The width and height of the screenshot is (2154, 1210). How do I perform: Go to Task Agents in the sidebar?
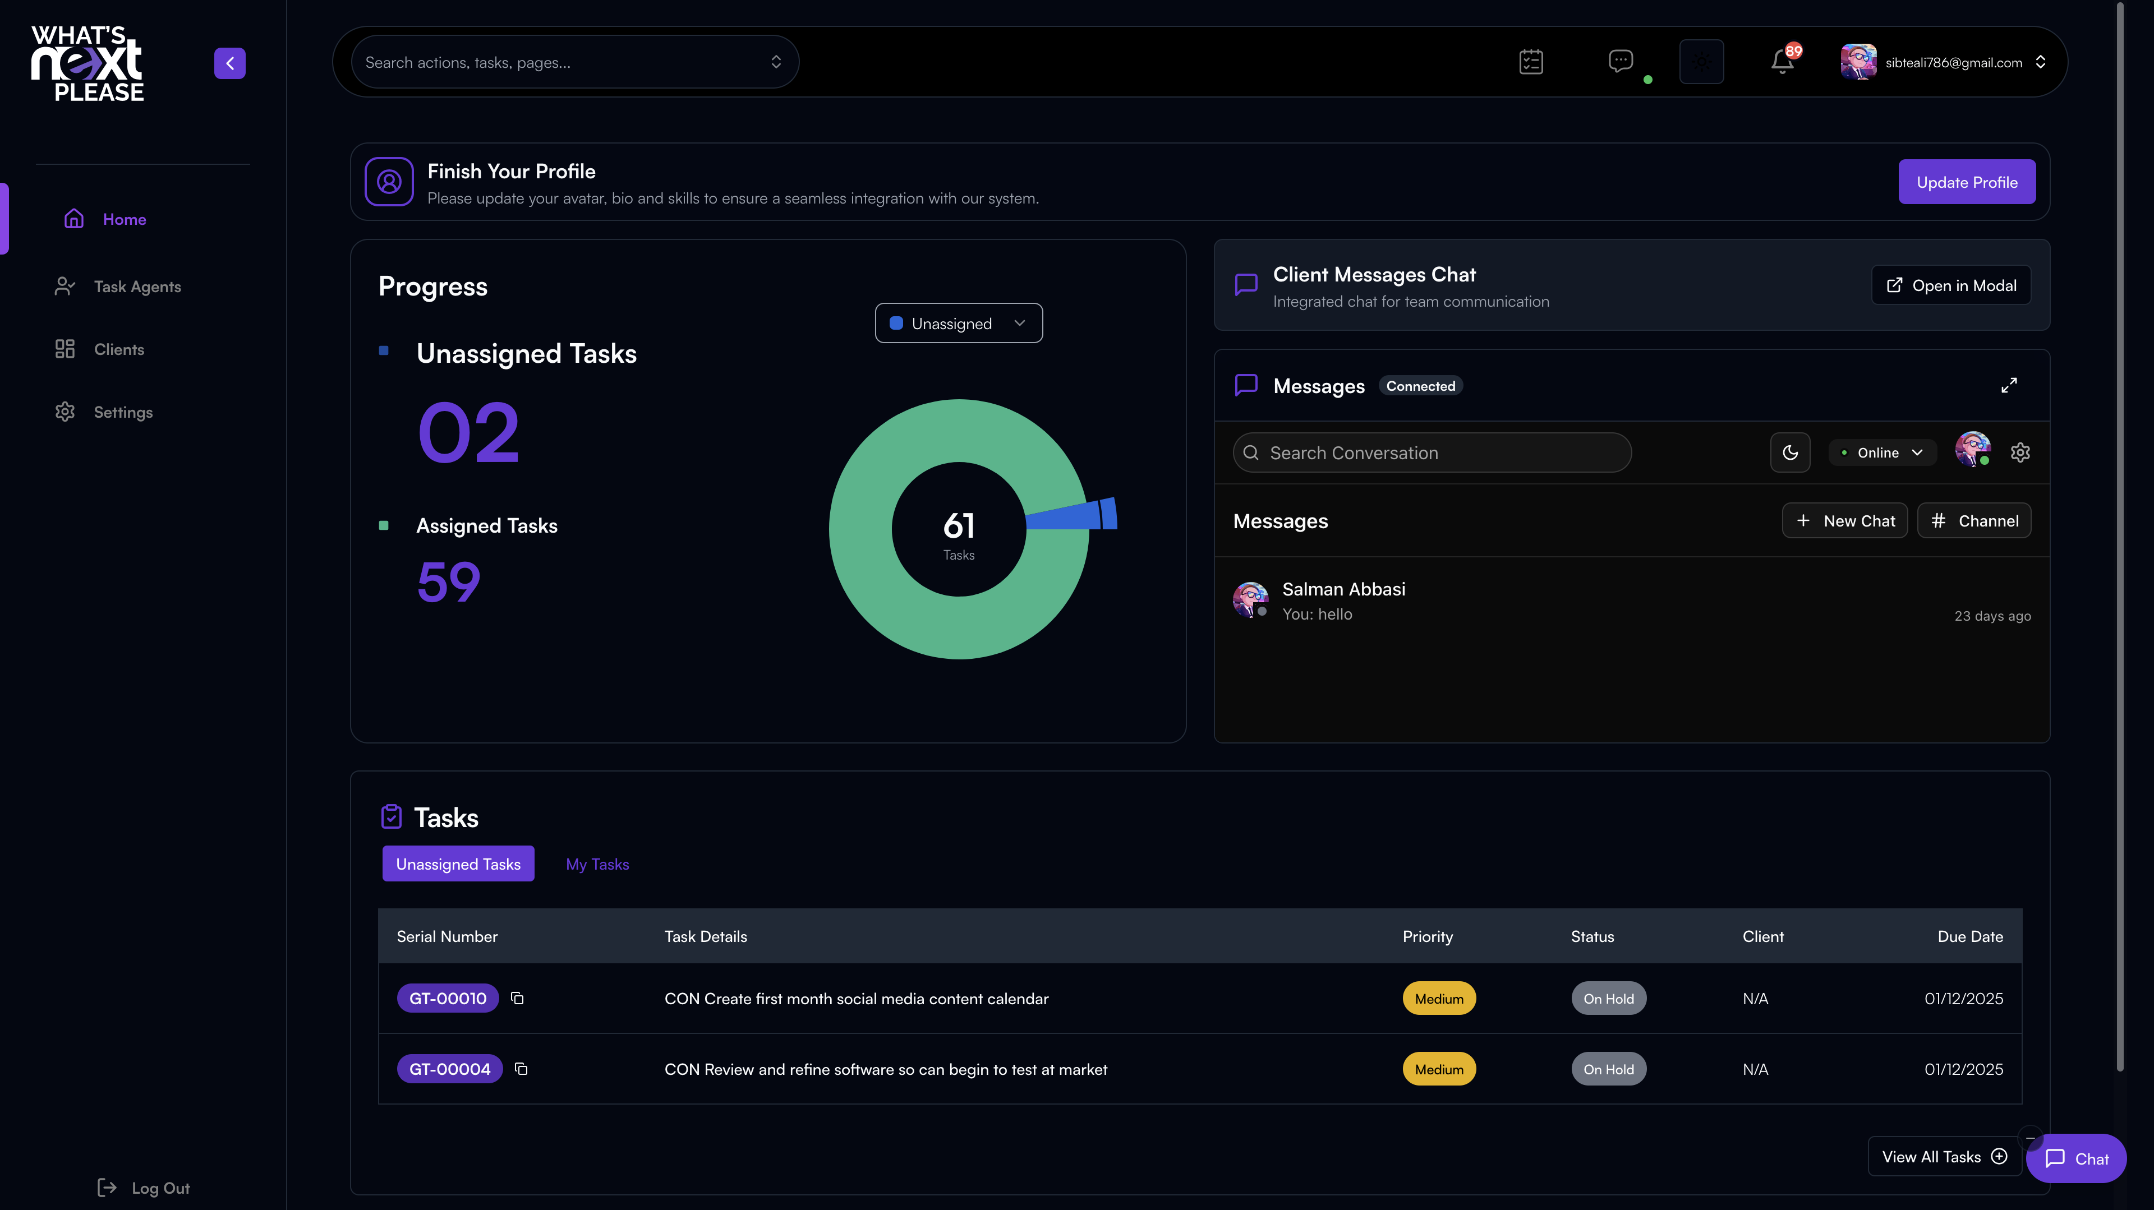(137, 287)
